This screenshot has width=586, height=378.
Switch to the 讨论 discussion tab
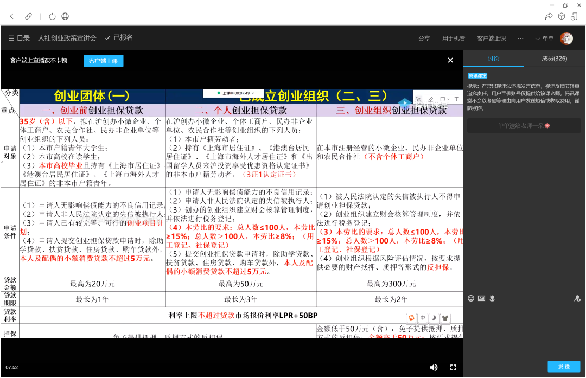click(x=493, y=59)
